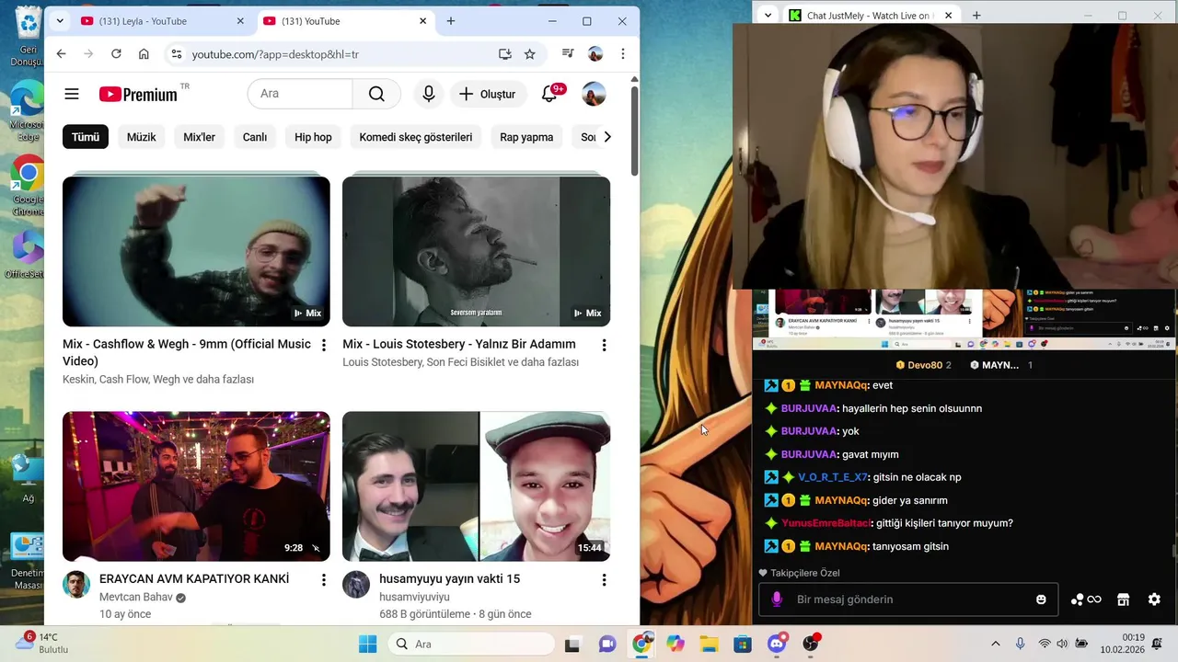Open options for husamyuyu yayın vakti 15

(604, 580)
